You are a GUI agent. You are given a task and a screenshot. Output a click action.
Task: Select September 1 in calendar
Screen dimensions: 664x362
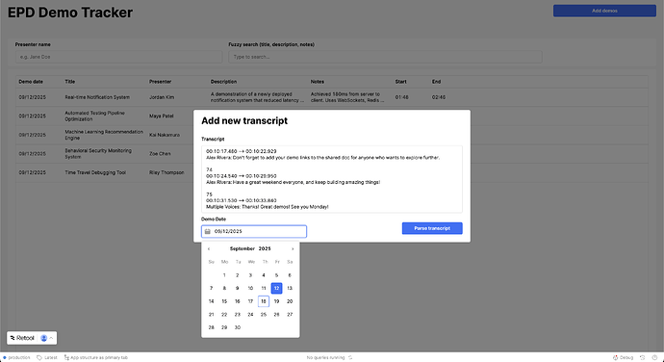pyautogui.click(x=224, y=275)
